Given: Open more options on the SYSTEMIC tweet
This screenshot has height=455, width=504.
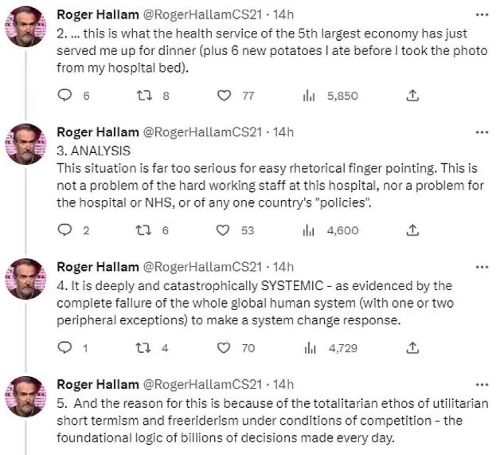Looking at the screenshot, I should 483,266.
